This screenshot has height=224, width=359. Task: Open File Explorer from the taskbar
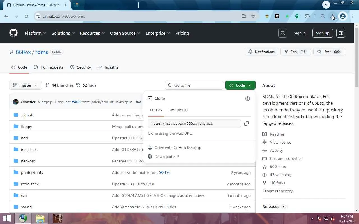pyautogui.click(x=40, y=218)
